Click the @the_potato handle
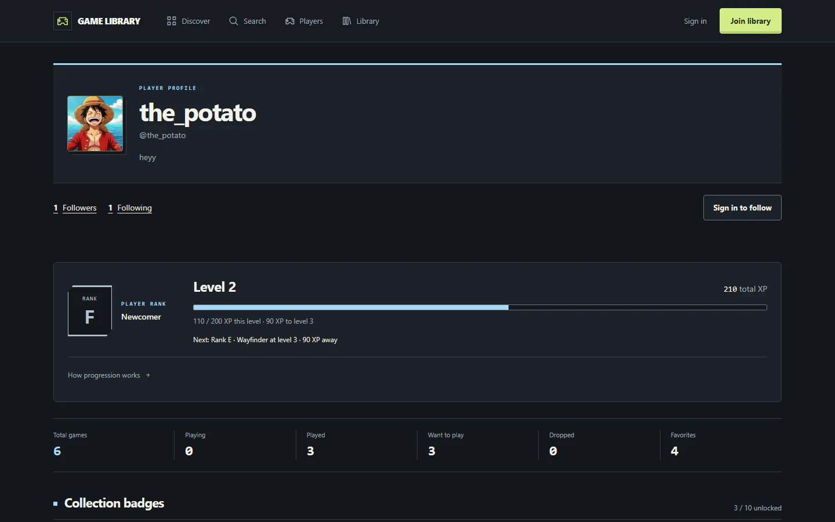 coord(162,135)
